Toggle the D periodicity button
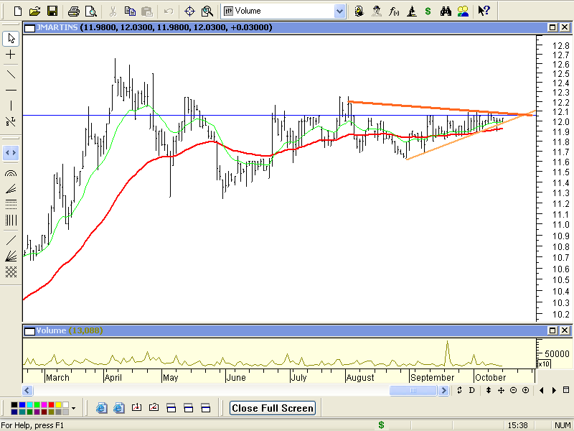 click(471, 390)
